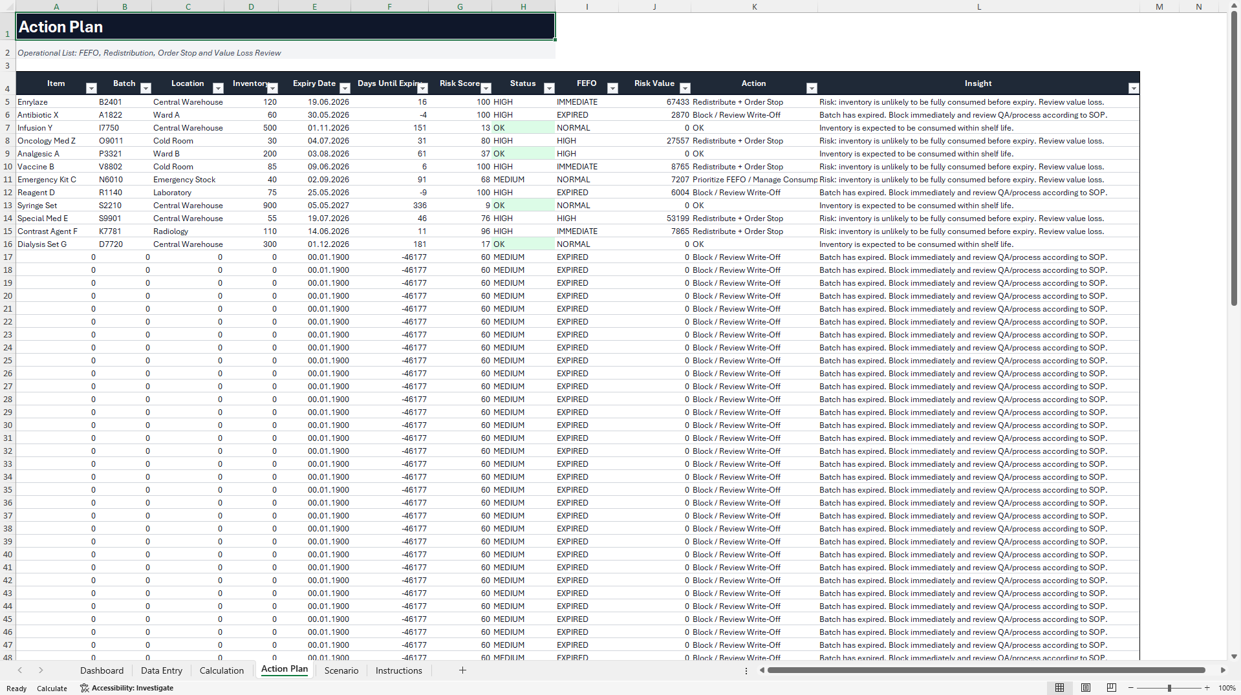
Task: Zoom out with the minus icon
Action: click(1131, 688)
